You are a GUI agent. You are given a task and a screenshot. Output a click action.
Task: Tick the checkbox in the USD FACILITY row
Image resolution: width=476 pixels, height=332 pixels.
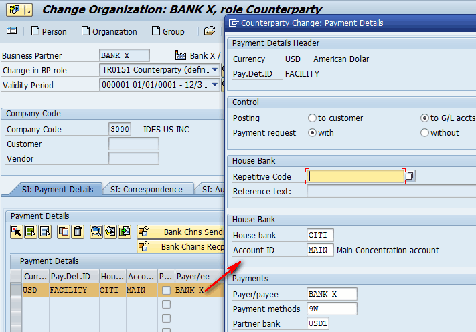pyautogui.click(x=166, y=291)
